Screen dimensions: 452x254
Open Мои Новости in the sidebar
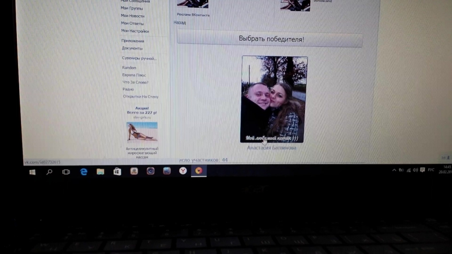pos(133,16)
